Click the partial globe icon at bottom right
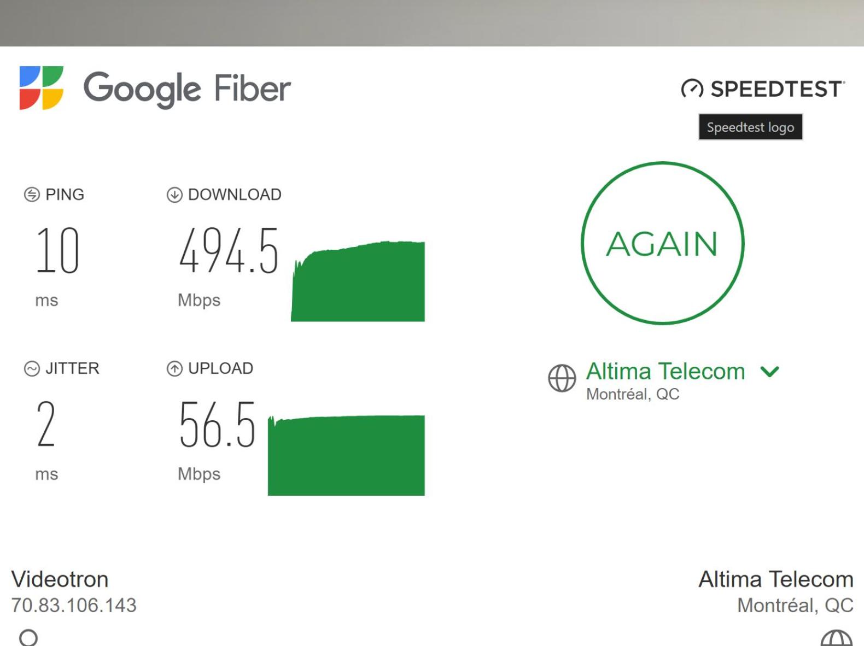 [x=836, y=638]
